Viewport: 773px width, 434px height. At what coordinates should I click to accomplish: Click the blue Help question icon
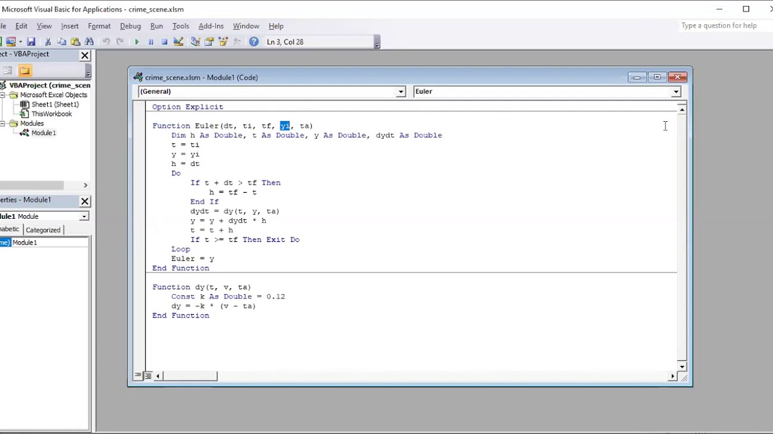(x=254, y=42)
